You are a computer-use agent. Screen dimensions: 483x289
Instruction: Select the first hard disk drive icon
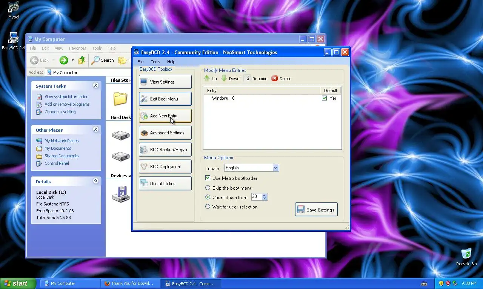tap(121, 135)
